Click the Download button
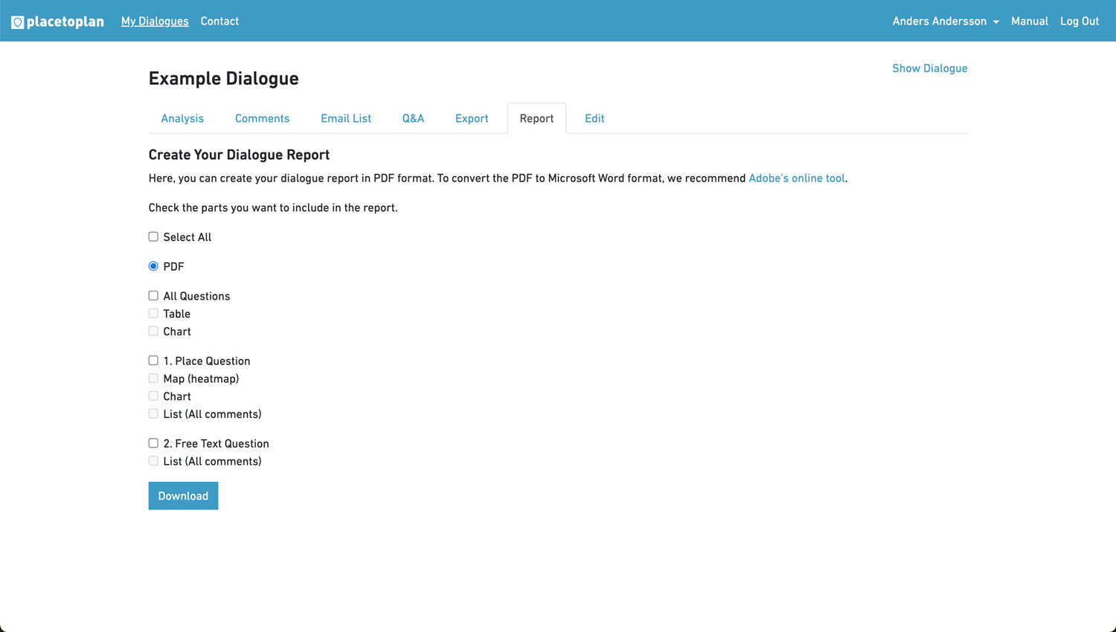1116x632 pixels. [183, 495]
